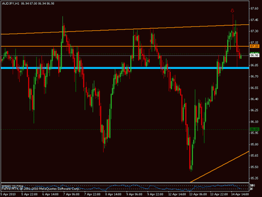Click the 9 Apr 22:00 time label
This screenshot has width=262, height=197.
[155, 194]
